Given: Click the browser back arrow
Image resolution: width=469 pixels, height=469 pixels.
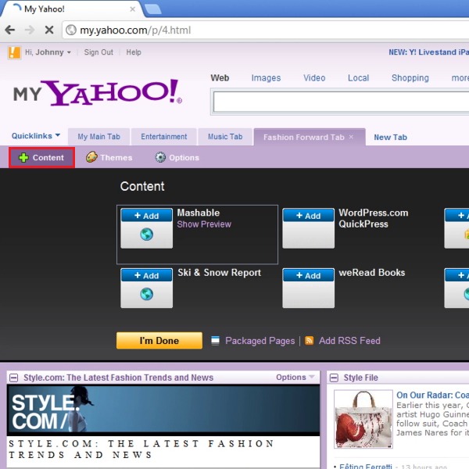Looking at the screenshot, I should click(x=10, y=30).
